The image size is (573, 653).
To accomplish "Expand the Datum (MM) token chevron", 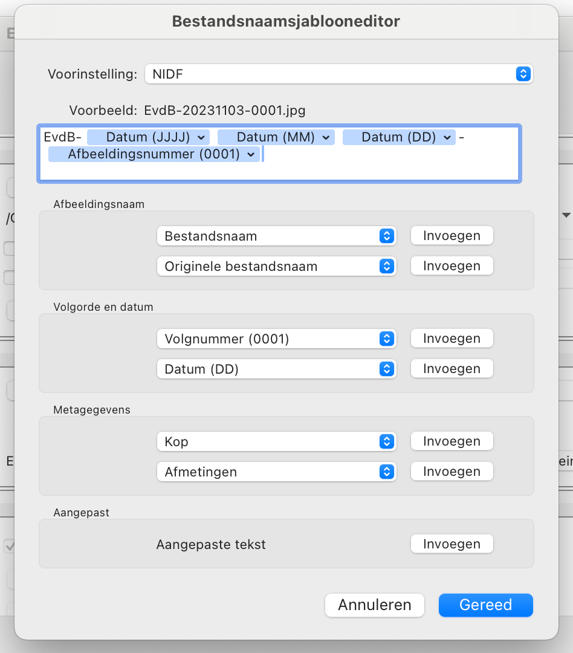I will (326, 137).
